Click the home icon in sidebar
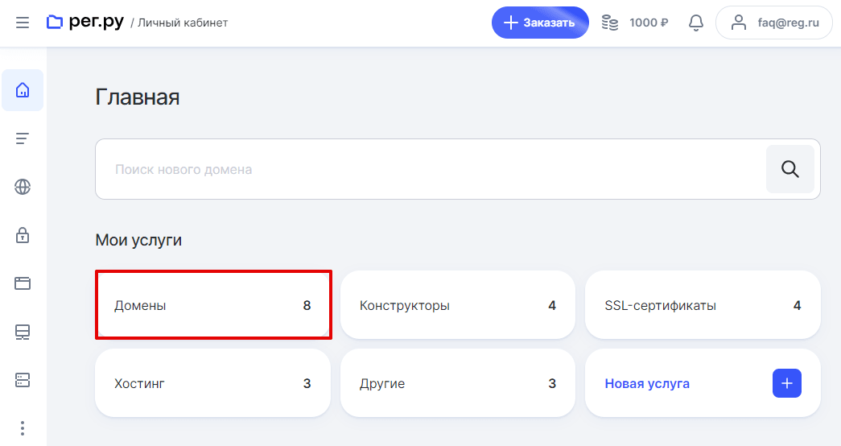Screen dimensions: 841x446 [23, 90]
